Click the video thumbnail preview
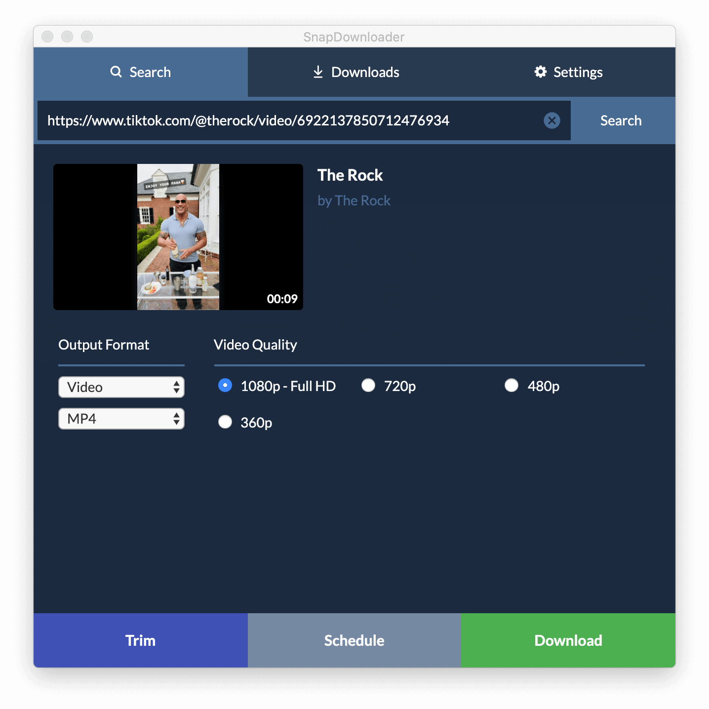Viewport: 709px width, 709px height. (178, 237)
